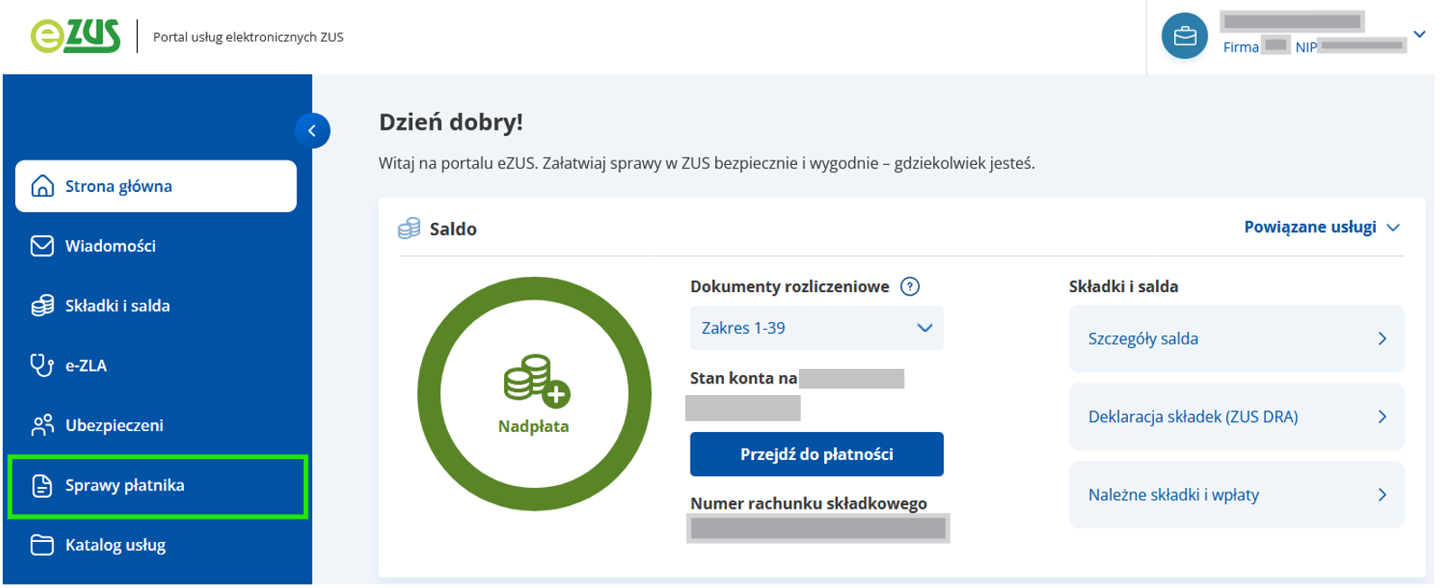Open Katalog usług in the sidebar
Image resolution: width=1440 pixels, height=588 pixels.
coord(115,545)
